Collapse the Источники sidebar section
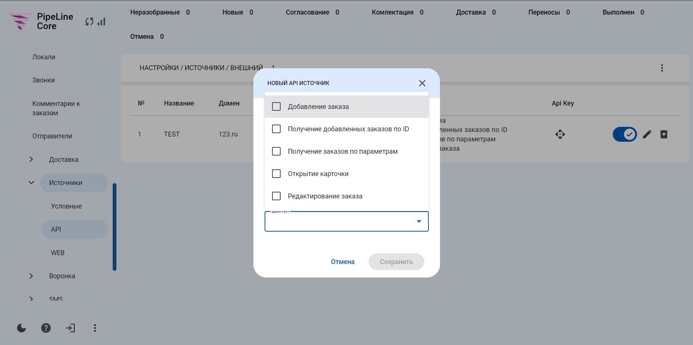This screenshot has width=693, height=345. coord(31,183)
